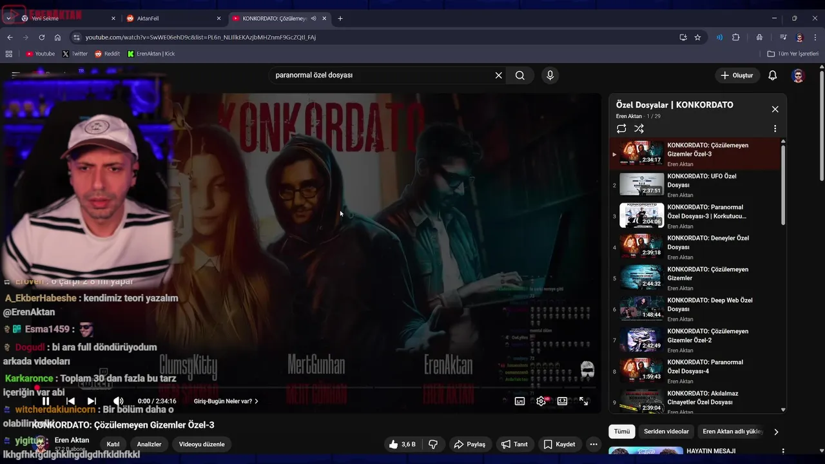The image size is (825, 464).
Task: Open the Twitter bookmark
Action: [x=75, y=54]
